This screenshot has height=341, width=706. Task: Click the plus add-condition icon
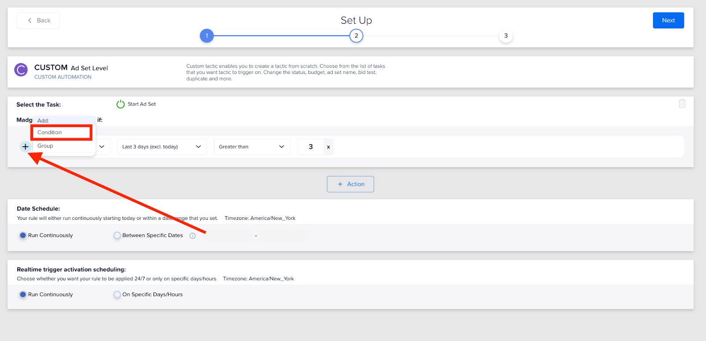tap(25, 147)
